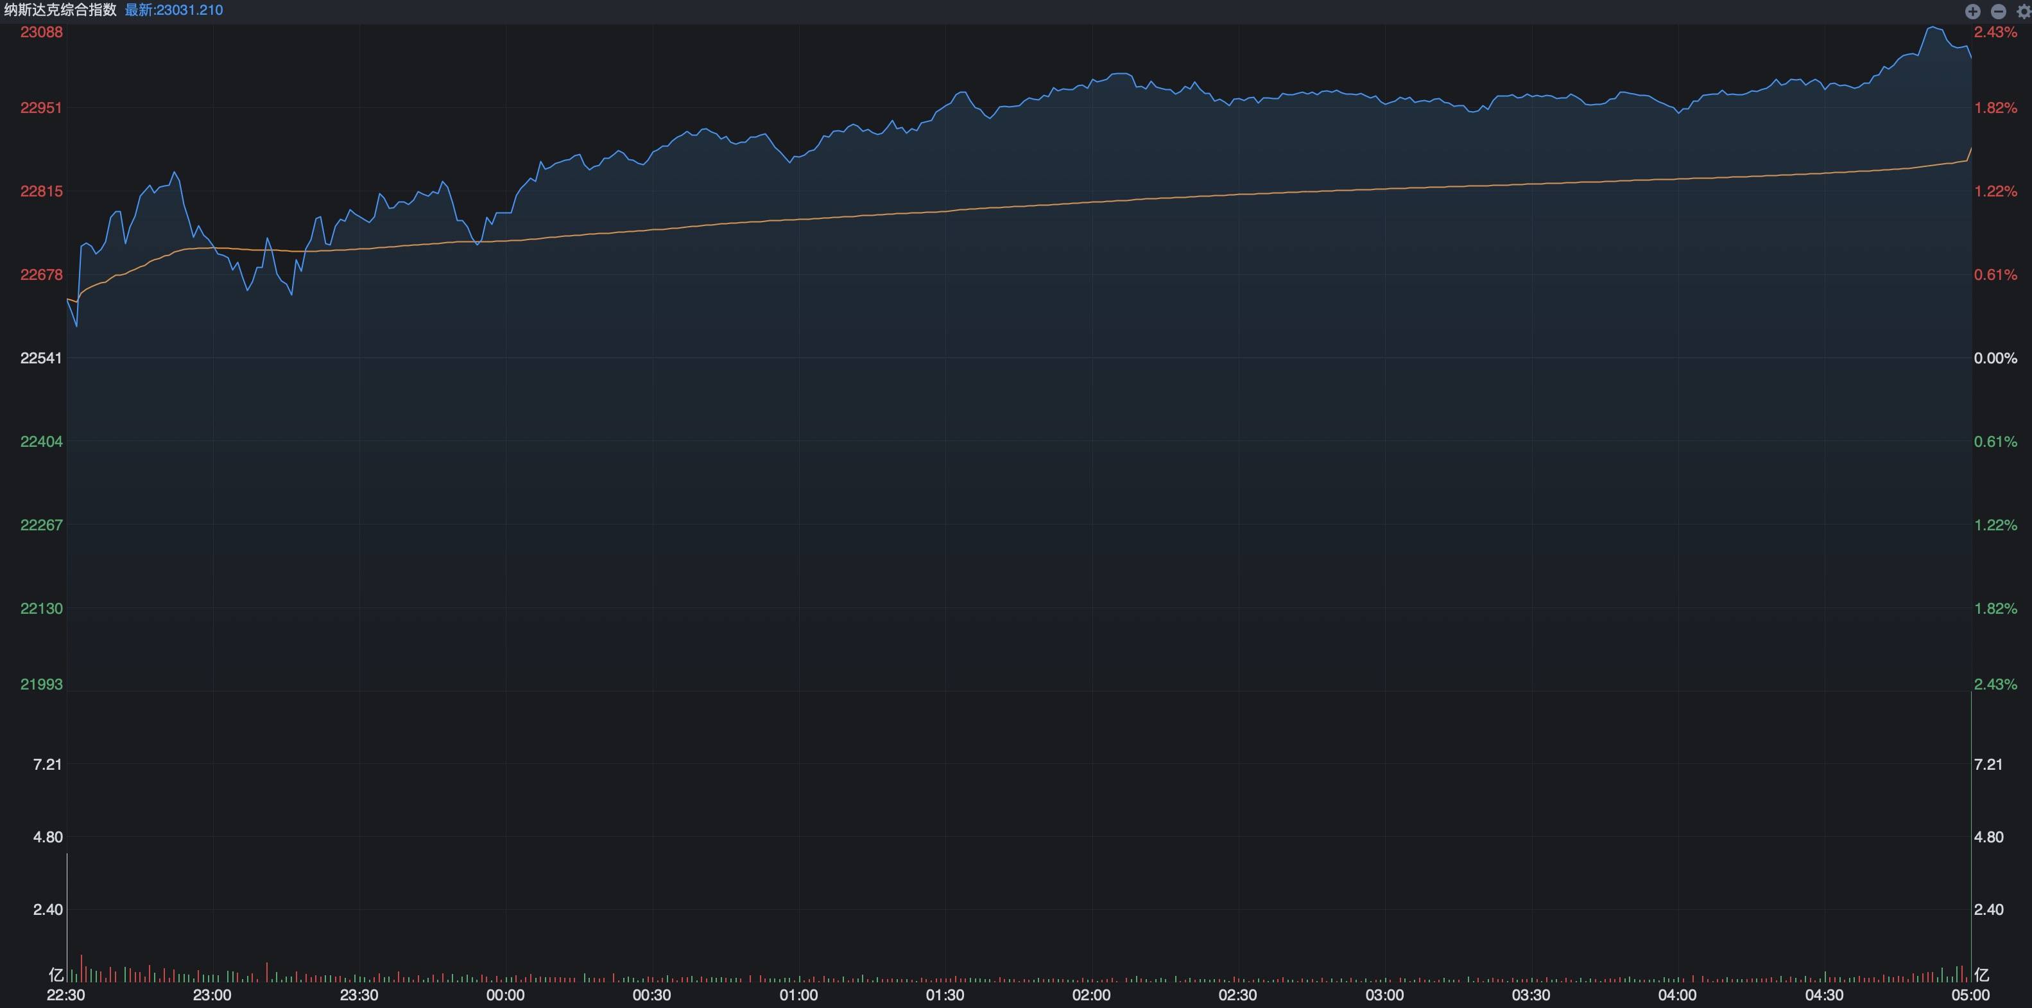Click the zoom in plus icon
Screen dimensions: 2032x1008
tap(1973, 11)
